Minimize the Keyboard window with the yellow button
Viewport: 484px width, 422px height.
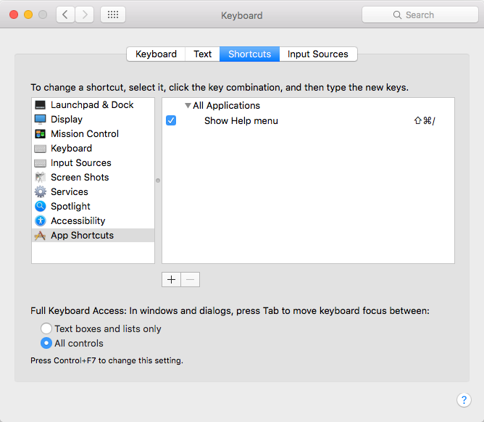point(28,15)
